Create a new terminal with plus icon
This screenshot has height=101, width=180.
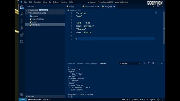(145, 63)
